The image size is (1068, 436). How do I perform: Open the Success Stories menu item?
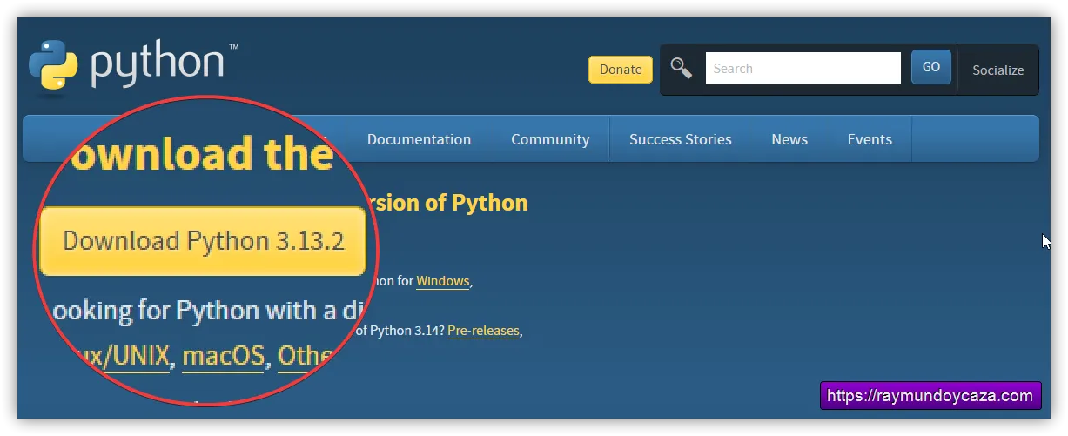681,139
